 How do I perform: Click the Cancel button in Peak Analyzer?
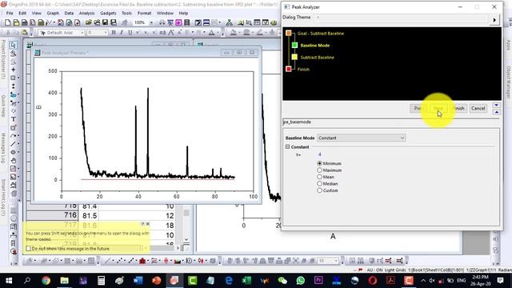478,108
